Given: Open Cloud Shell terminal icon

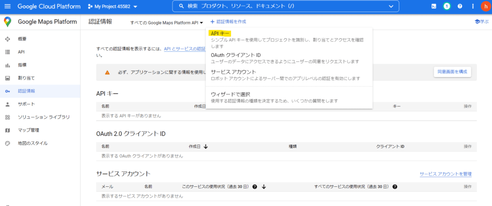Looking at the screenshot, I should [x=434, y=6].
